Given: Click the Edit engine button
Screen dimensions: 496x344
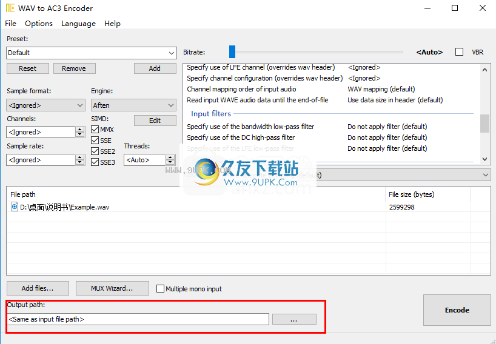Looking at the screenshot, I should [x=155, y=121].
